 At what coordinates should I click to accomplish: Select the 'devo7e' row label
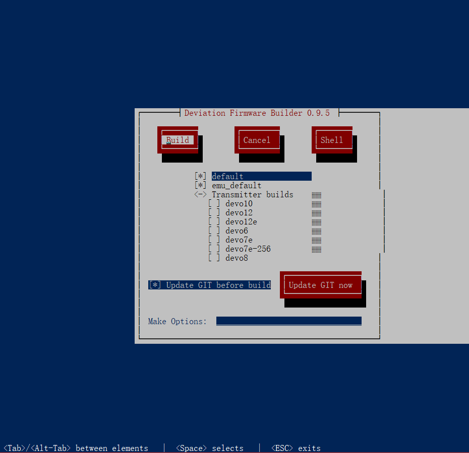click(239, 240)
